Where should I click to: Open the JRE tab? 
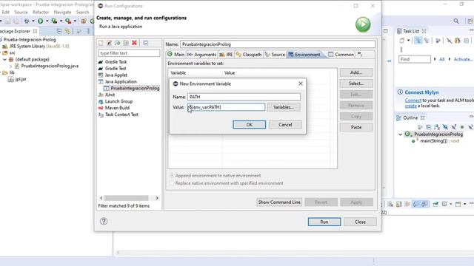[226, 54]
